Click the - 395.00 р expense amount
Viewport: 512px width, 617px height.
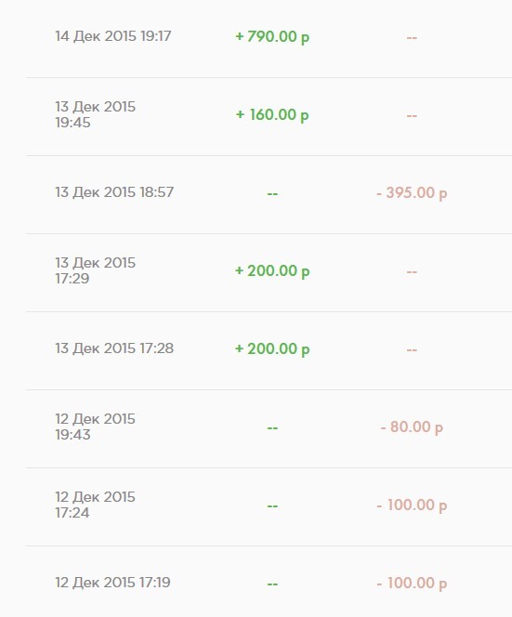412,193
